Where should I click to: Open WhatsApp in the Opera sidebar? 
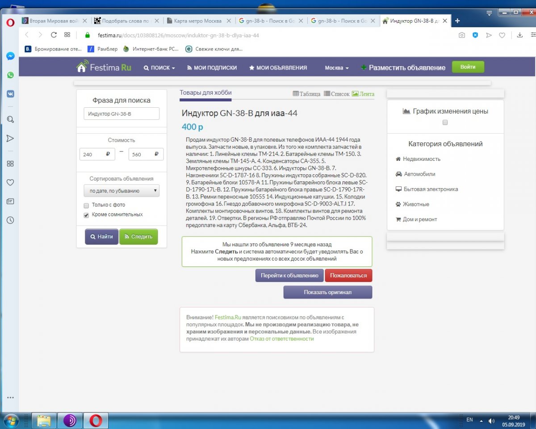click(x=10, y=75)
